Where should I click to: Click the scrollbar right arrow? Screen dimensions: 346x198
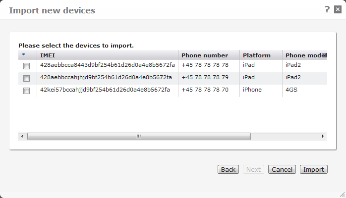click(x=323, y=136)
